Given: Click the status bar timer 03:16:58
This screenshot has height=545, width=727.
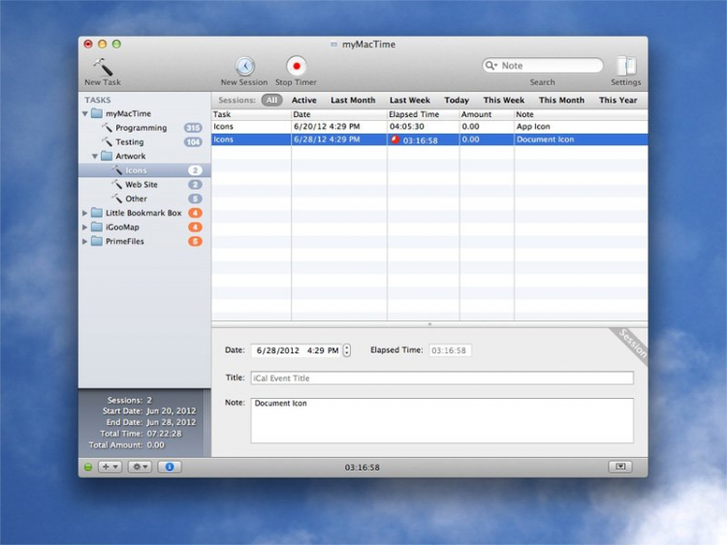Looking at the screenshot, I should [363, 468].
